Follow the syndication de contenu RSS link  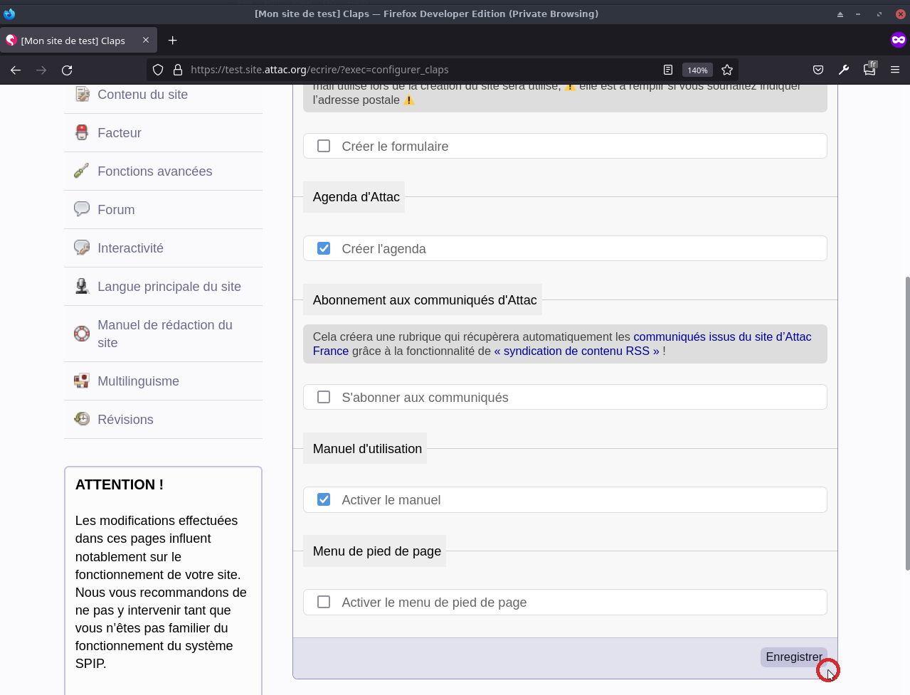[576, 351]
